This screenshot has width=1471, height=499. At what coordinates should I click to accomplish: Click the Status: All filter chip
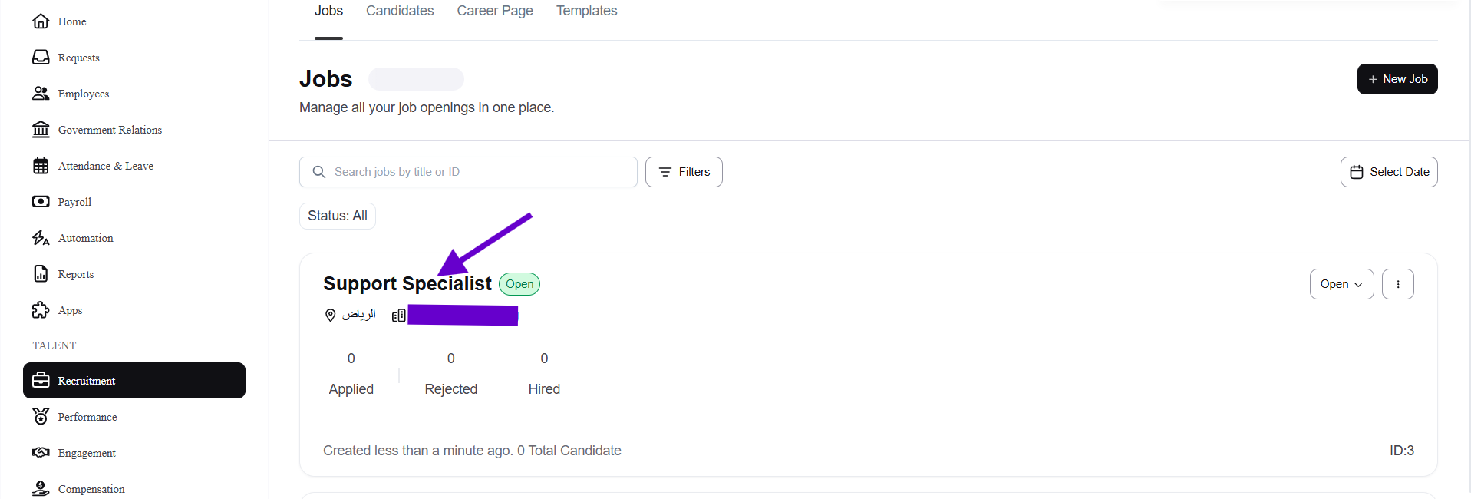(x=338, y=216)
